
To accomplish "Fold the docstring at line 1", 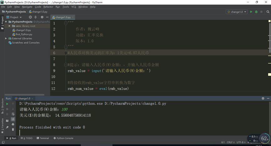I will 66,23.
